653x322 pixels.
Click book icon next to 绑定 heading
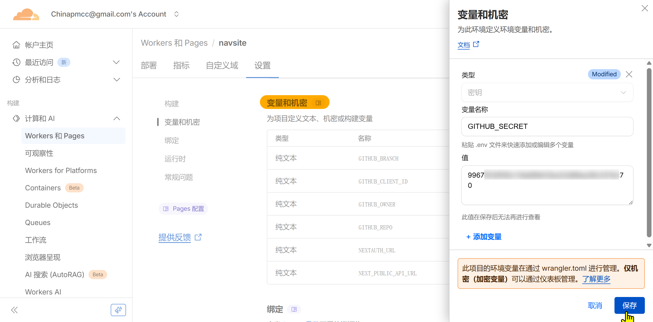coord(294,309)
